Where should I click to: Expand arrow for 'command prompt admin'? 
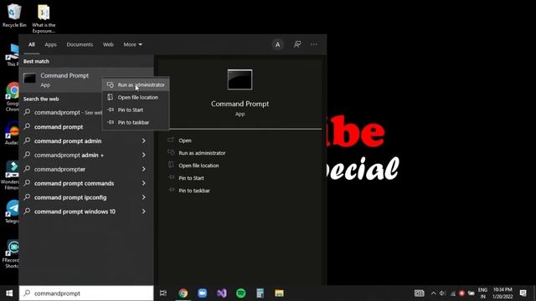click(143, 141)
